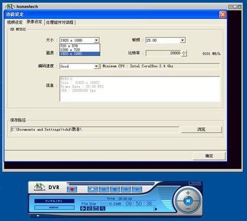The image size is (247, 221).
Task: Click the magnifier icon below File Size
Action: click(x=103, y=209)
